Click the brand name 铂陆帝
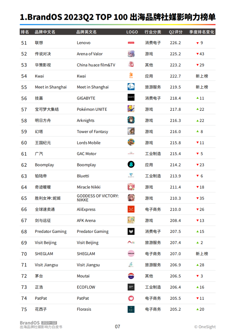 point(41,176)
